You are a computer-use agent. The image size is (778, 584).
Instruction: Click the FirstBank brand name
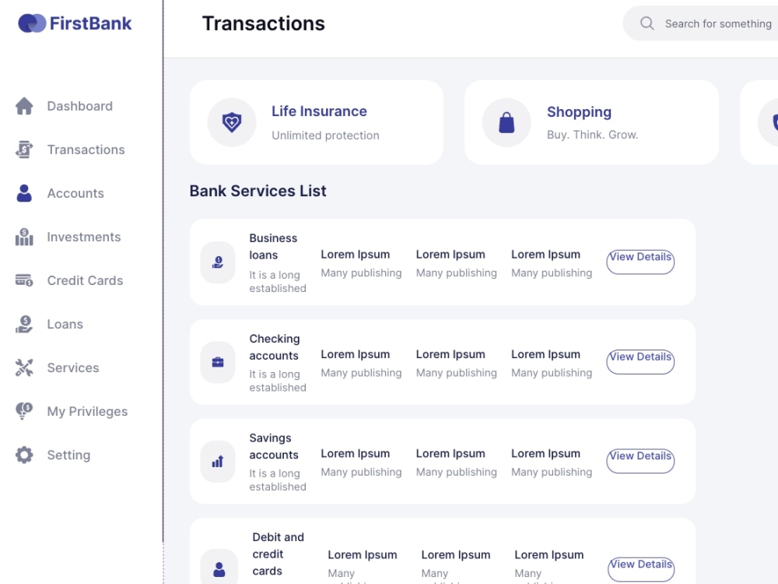pos(90,23)
